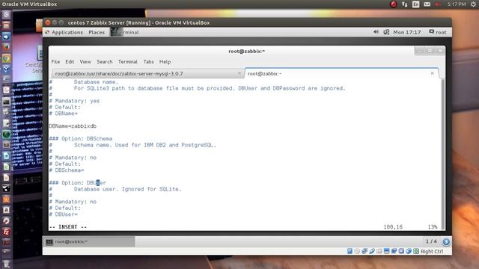Click the Mon 17:17 clock in CentOS
The height and width of the screenshot is (269, 479).
point(407,32)
